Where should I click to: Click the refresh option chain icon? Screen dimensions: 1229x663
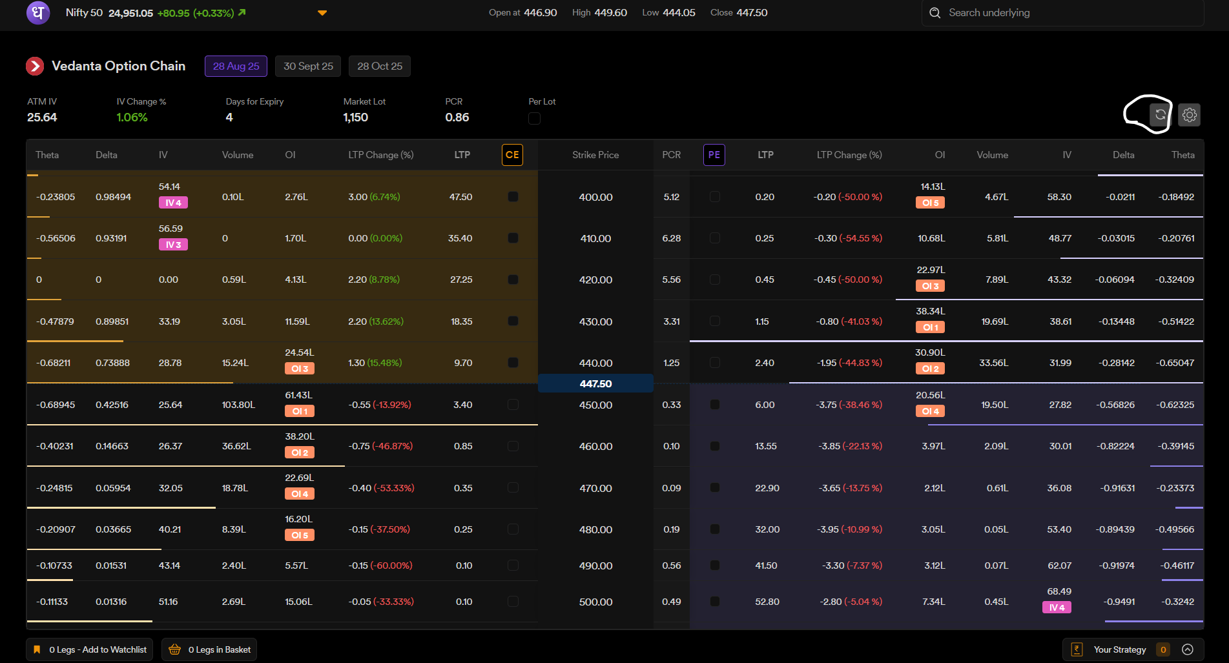tap(1160, 115)
